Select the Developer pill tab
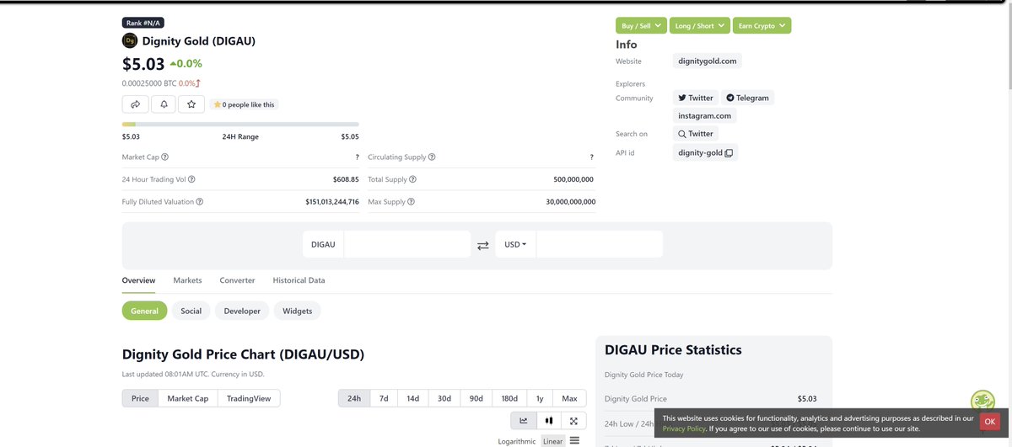The image size is (1012, 447). (x=242, y=311)
